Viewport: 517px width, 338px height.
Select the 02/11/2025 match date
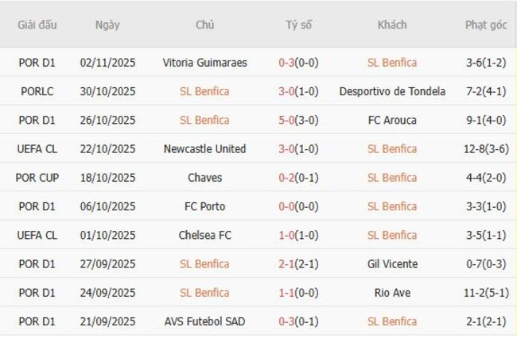pos(107,63)
